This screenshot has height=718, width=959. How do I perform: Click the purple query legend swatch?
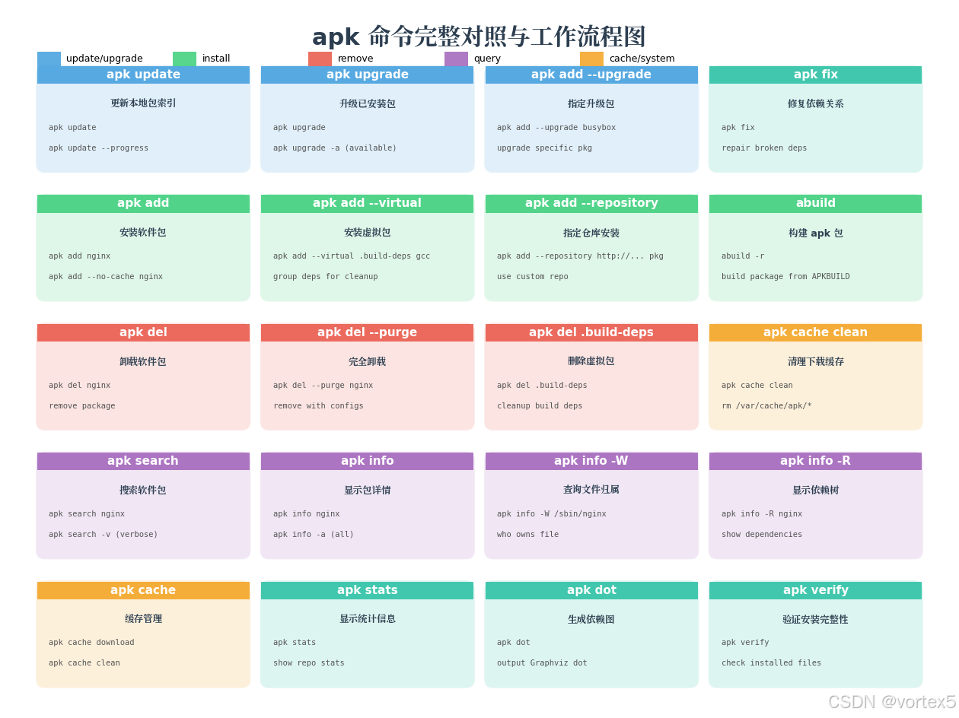coord(456,59)
